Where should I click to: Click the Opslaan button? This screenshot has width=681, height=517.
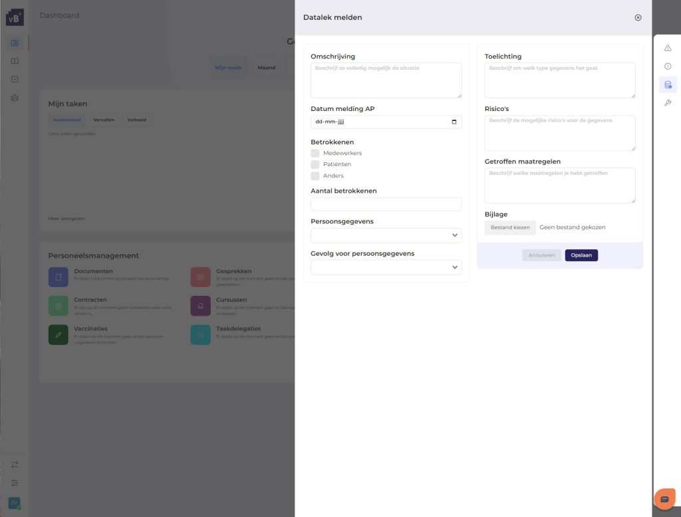tap(581, 255)
